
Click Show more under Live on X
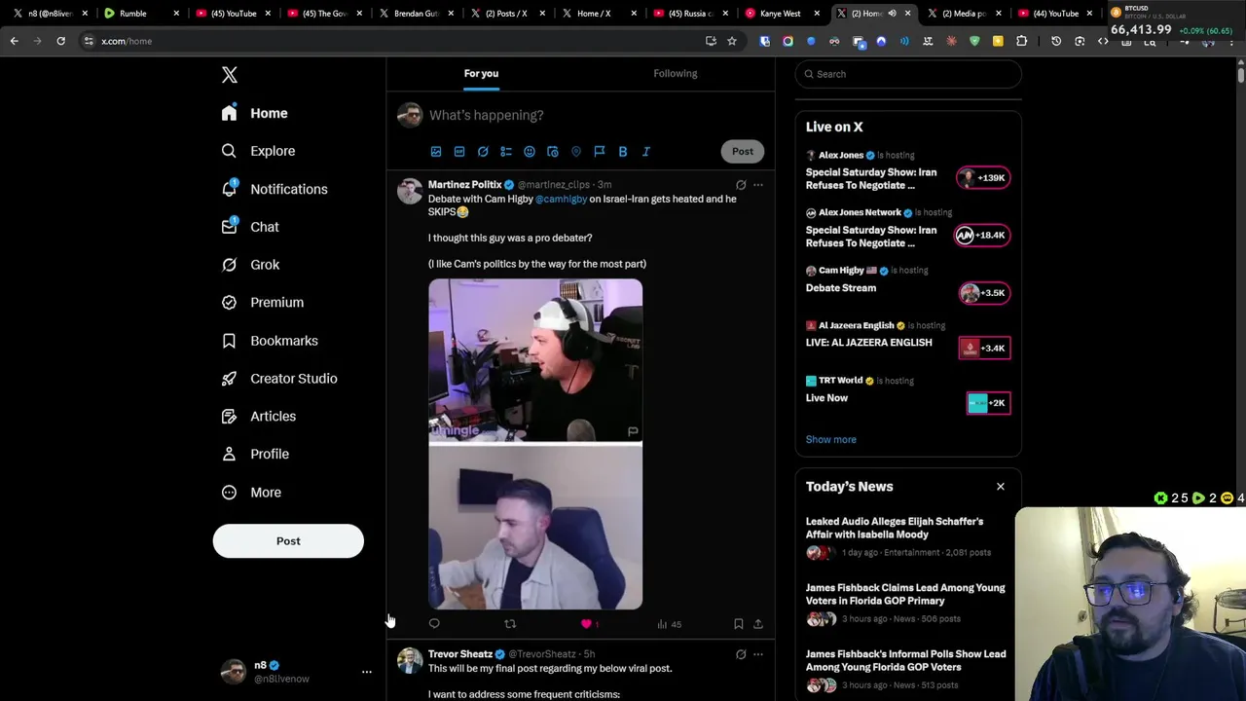pos(831,439)
